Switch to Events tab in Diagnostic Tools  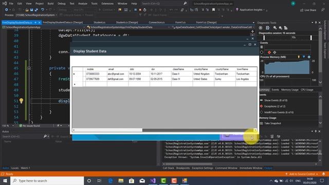click(x=276, y=90)
